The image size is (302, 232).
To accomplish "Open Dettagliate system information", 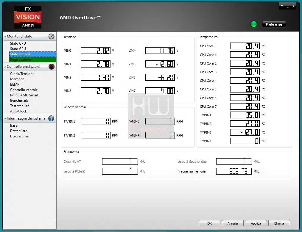I will point(18,131).
